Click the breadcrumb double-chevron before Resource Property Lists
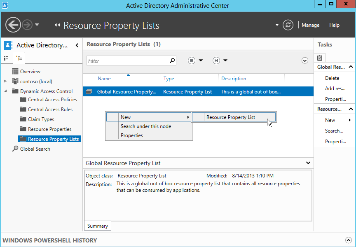The height and width of the screenshot is (247, 356). 57,25
